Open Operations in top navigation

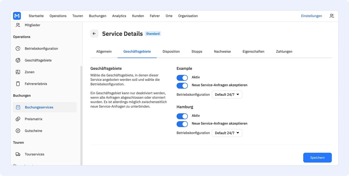pos(58,16)
